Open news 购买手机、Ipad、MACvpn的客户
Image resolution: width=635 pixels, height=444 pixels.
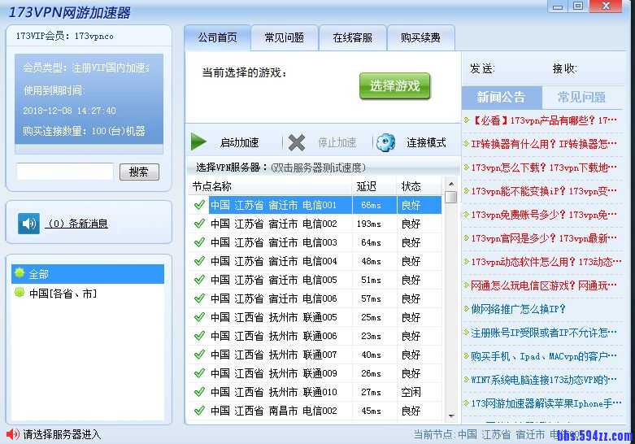coord(543,356)
